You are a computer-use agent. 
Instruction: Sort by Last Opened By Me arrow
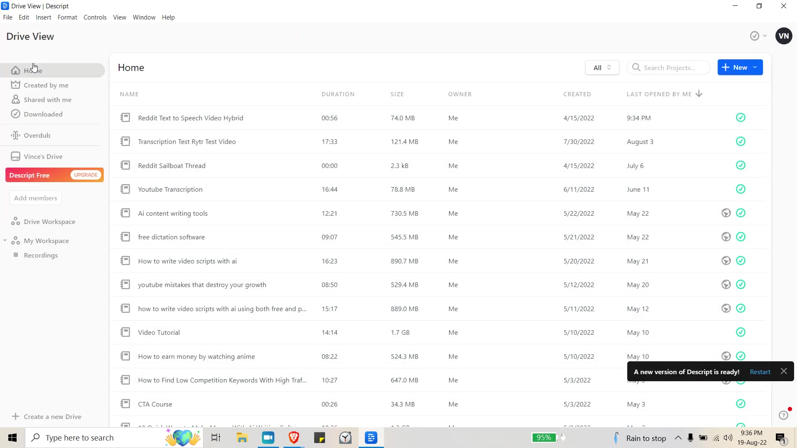click(x=699, y=94)
